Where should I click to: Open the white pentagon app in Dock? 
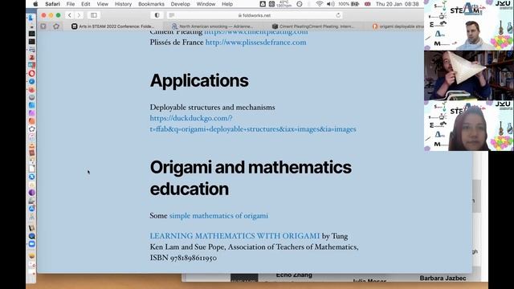pyautogui.click(x=31, y=128)
